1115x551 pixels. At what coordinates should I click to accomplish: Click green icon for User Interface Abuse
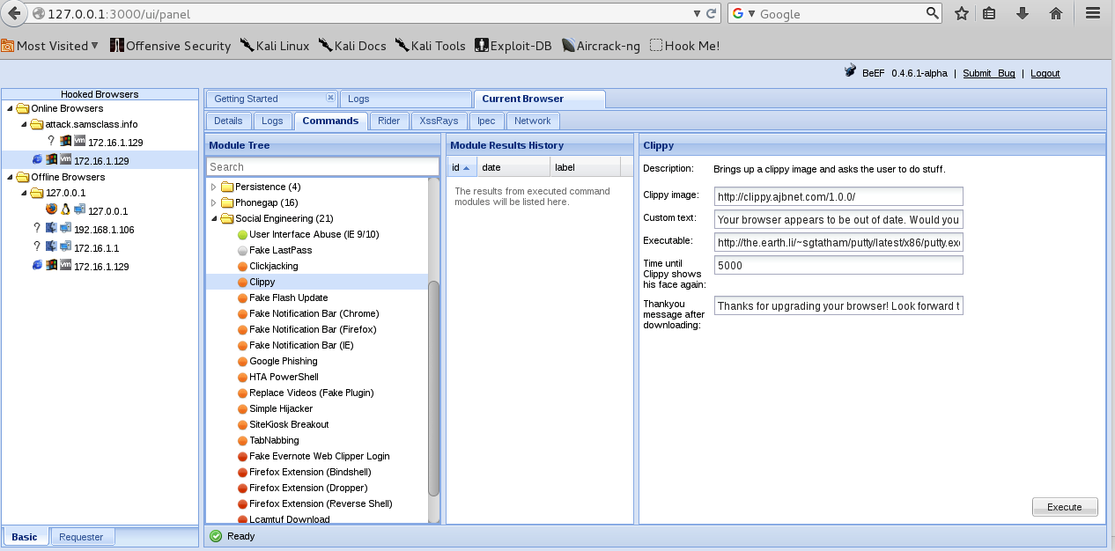pos(242,235)
